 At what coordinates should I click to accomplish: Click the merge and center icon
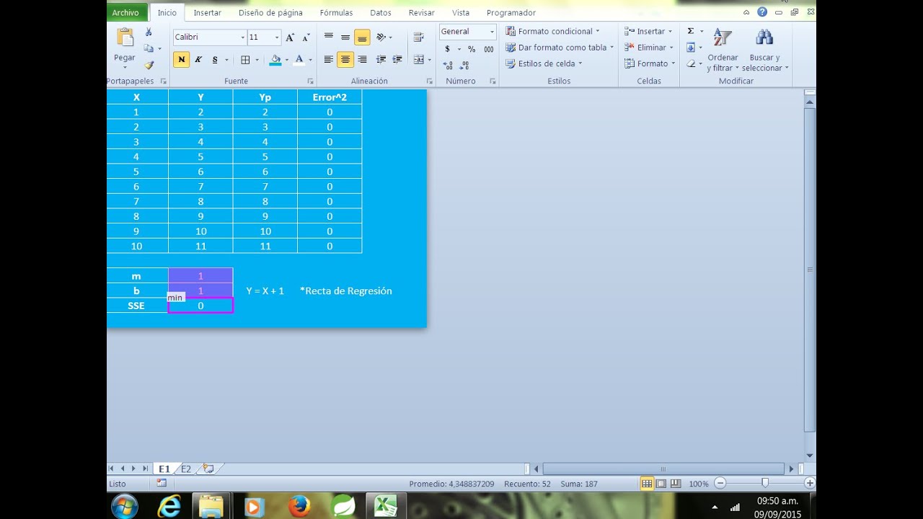[418, 60]
